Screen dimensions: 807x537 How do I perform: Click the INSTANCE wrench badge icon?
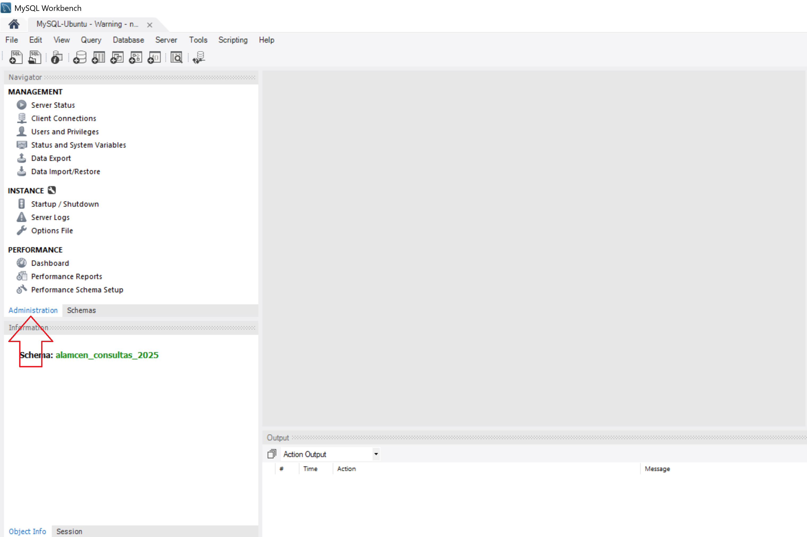pos(52,190)
